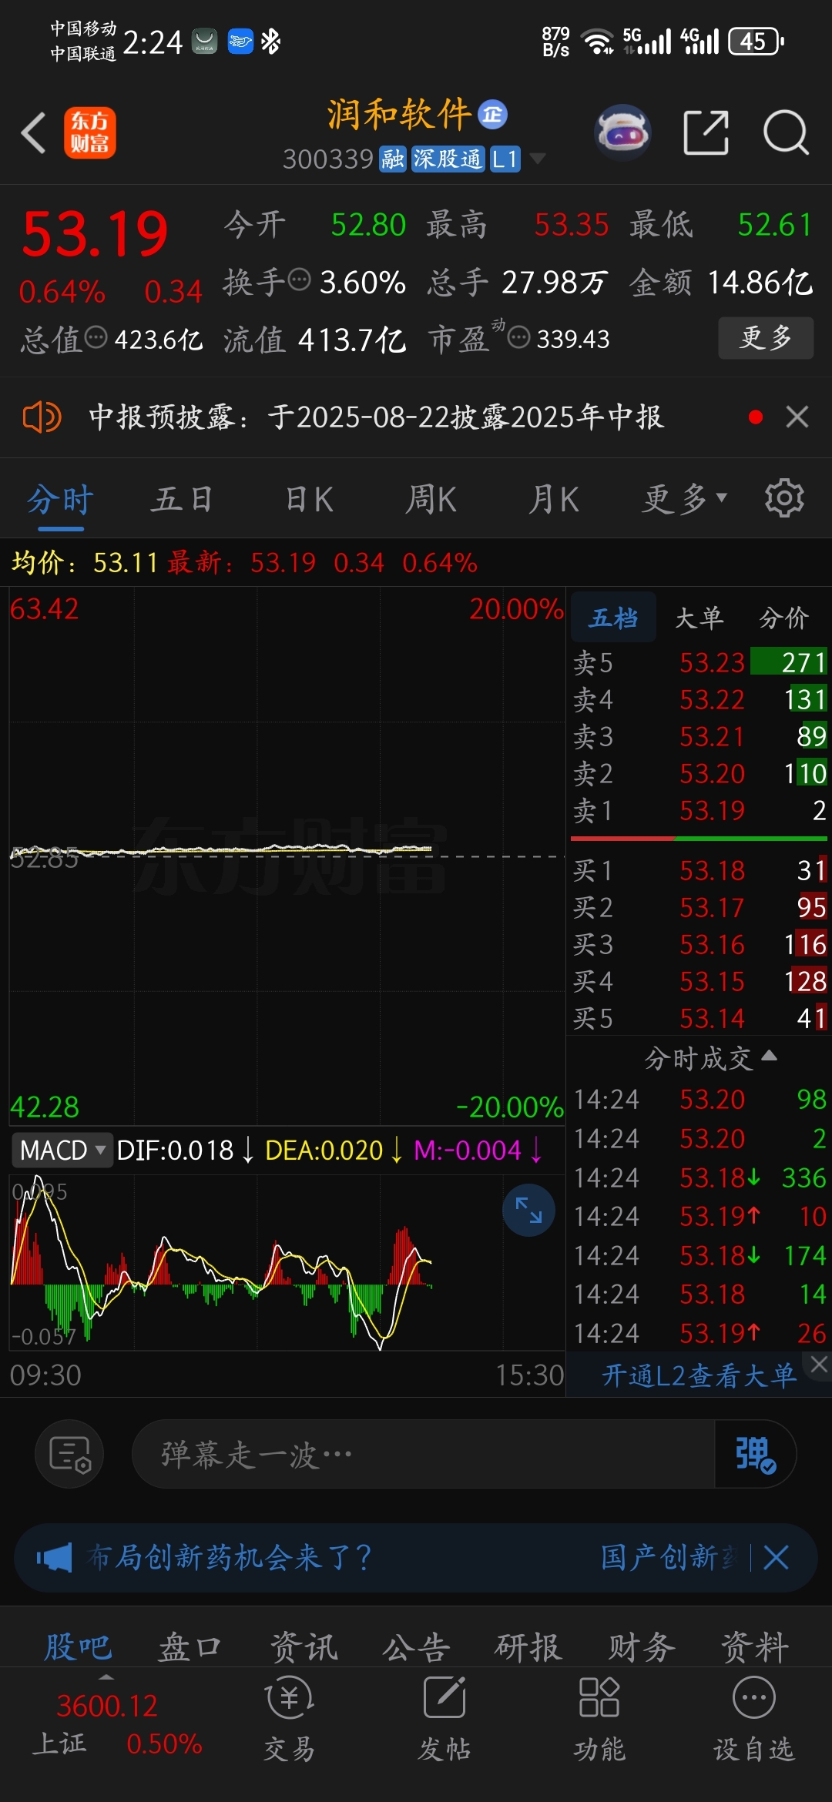The width and height of the screenshot is (832, 1802).
Task: Tap the share export icon
Action: coord(706,132)
